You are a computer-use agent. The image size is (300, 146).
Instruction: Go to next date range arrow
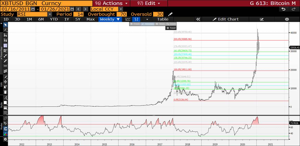tap(85, 9)
